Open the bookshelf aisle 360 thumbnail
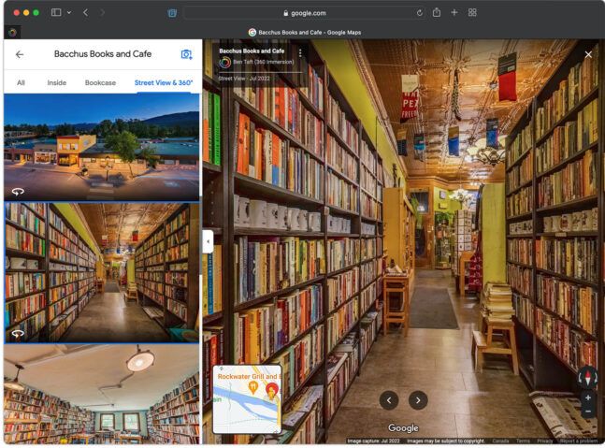Image resolution: width=605 pixels, height=448 pixels. (x=102, y=273)
